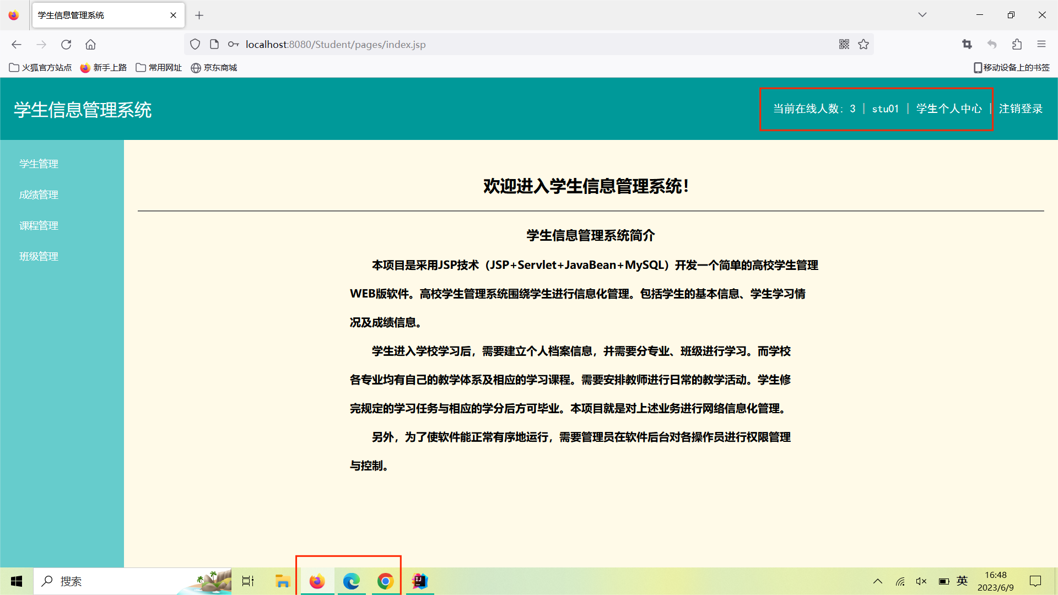Open the 京东商城 bookmark
The image size is (1058, 595).
[x=214, y=67]
